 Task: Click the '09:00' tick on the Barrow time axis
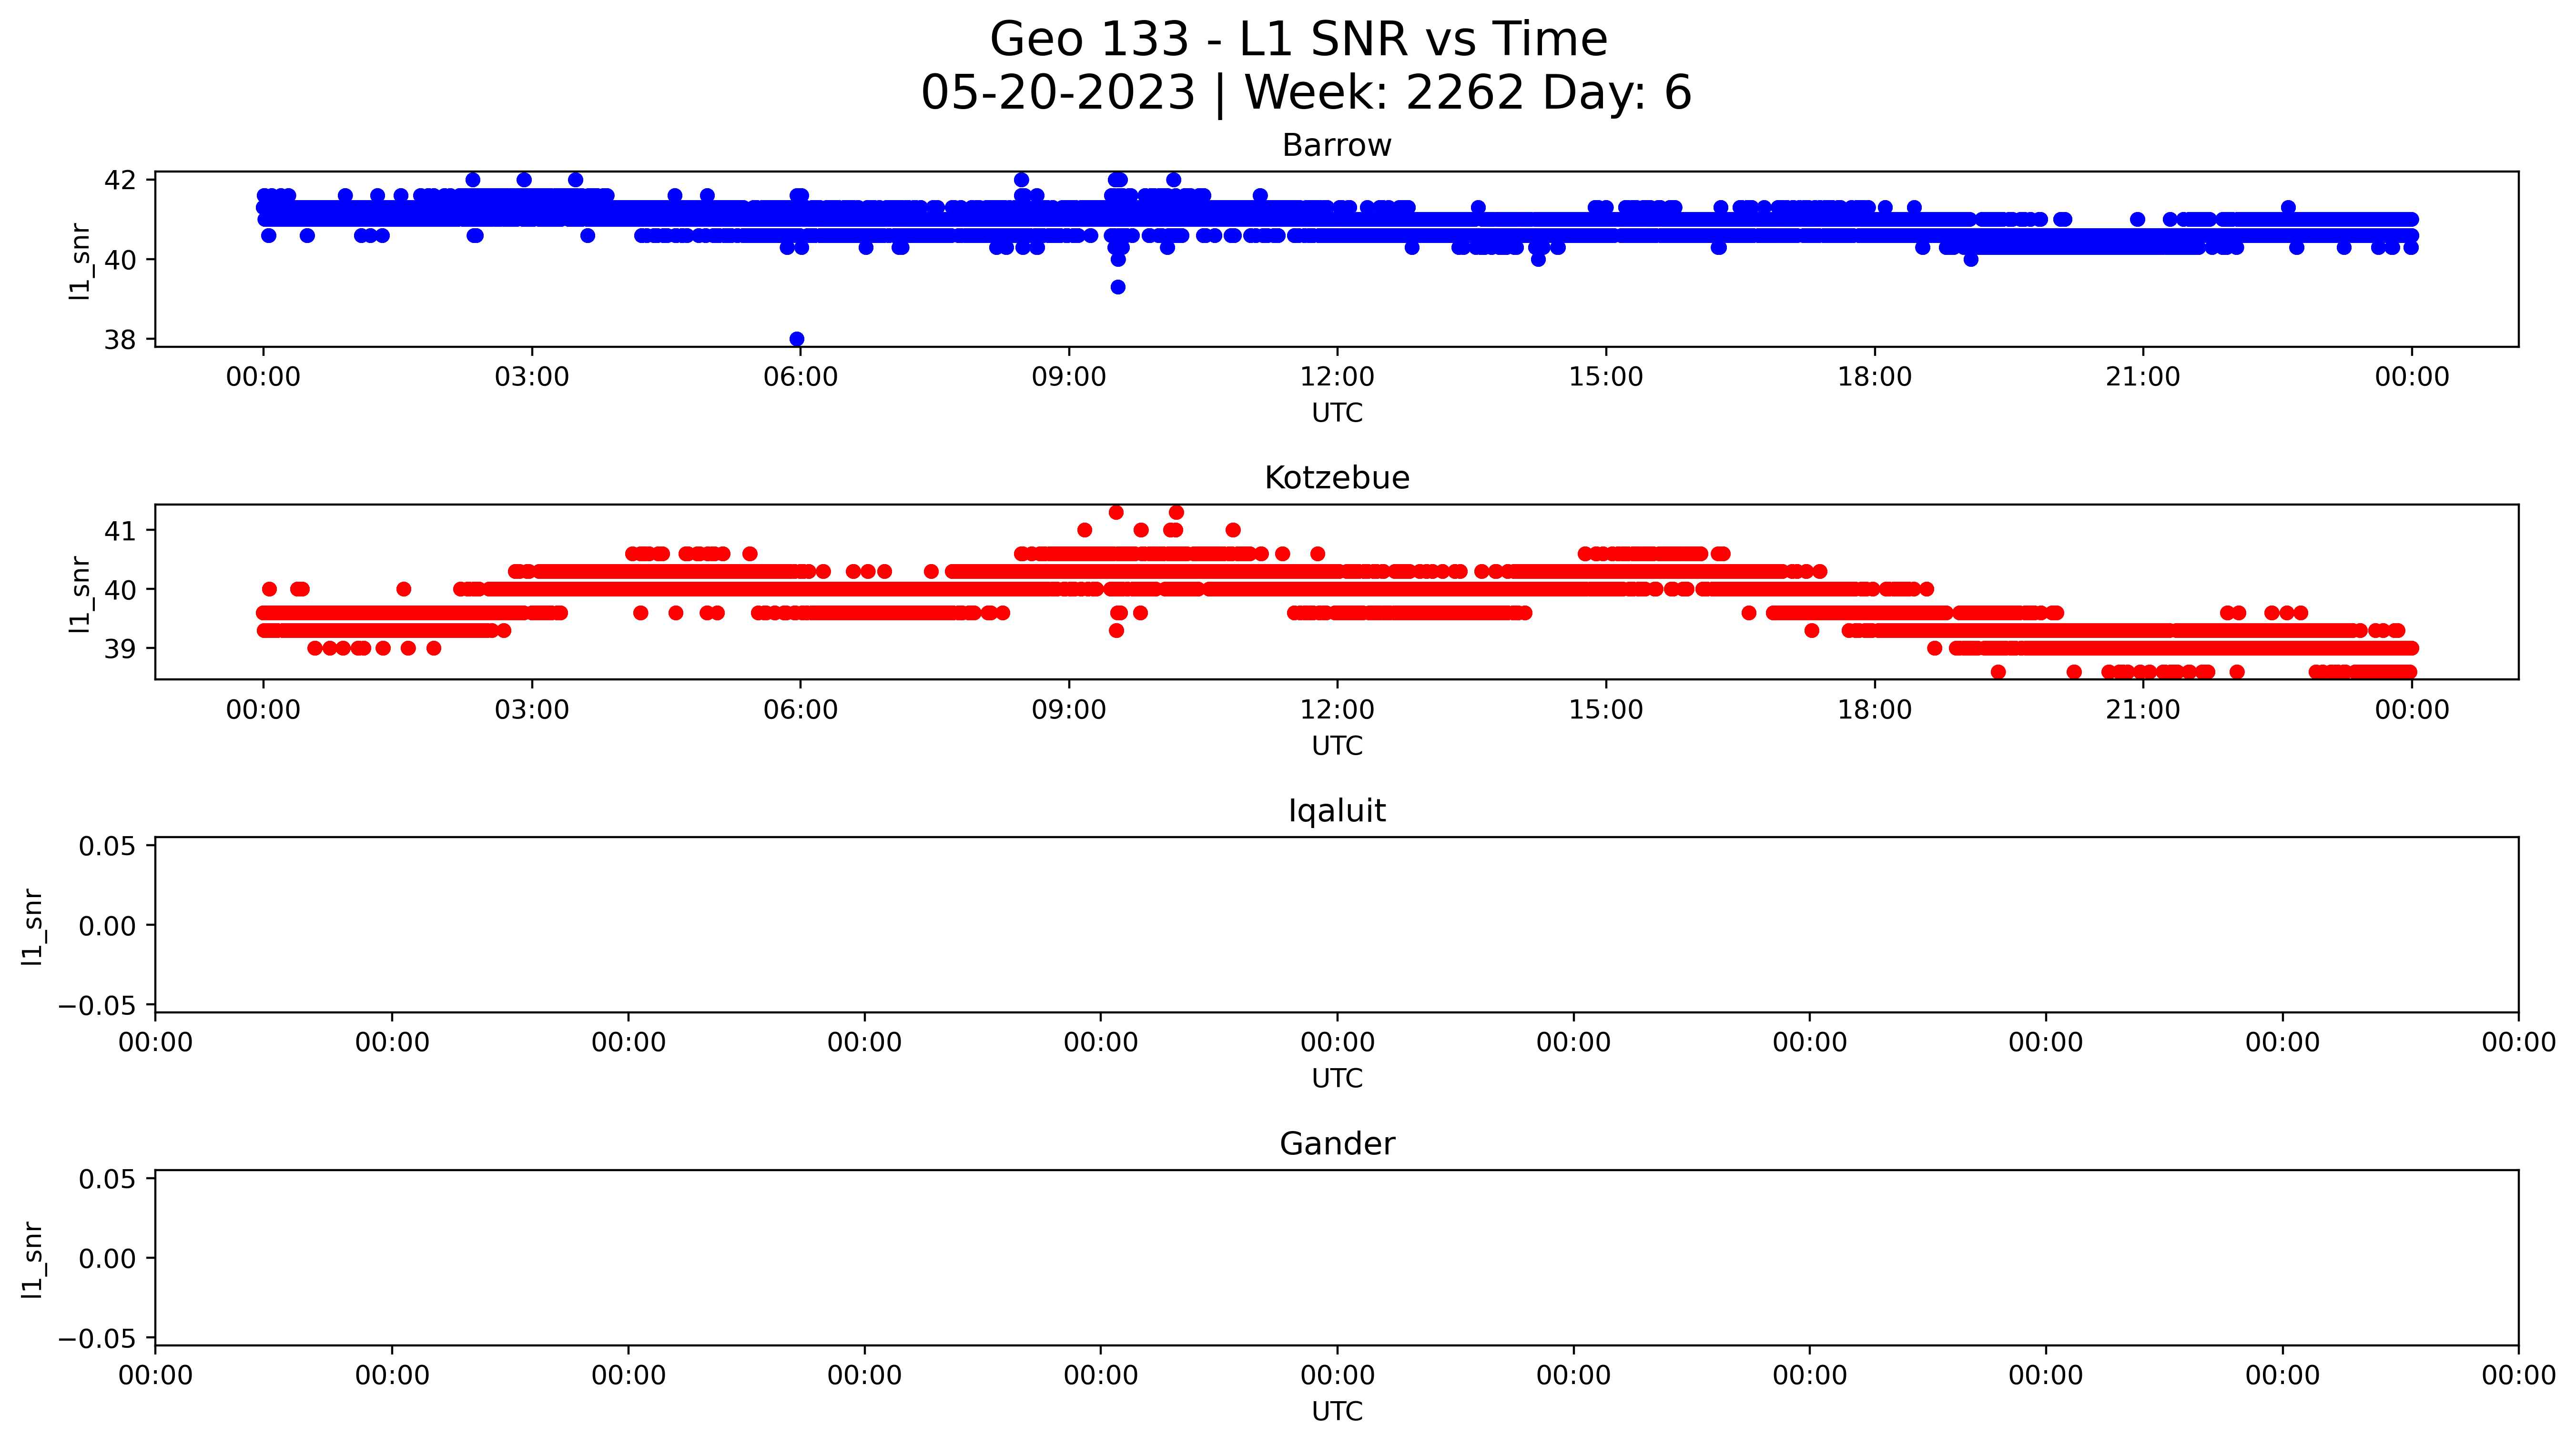tap(1069, 377)
